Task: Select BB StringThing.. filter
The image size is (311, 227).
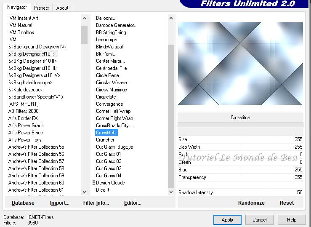Action: [x=112, y=32]
